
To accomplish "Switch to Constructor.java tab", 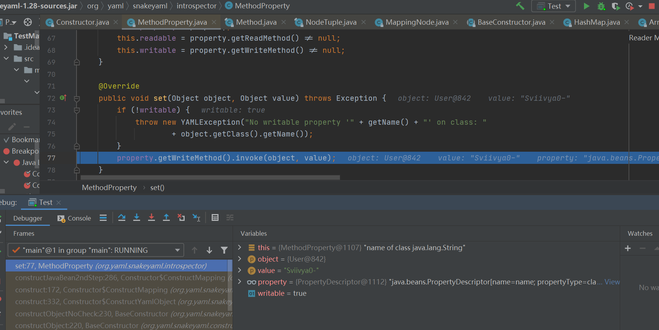I will coord(82,22).
